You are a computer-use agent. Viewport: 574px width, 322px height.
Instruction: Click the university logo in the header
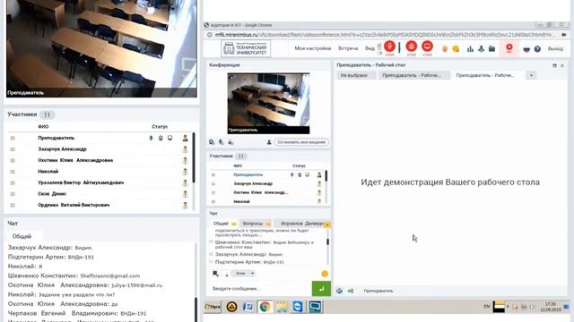point(246,48)
